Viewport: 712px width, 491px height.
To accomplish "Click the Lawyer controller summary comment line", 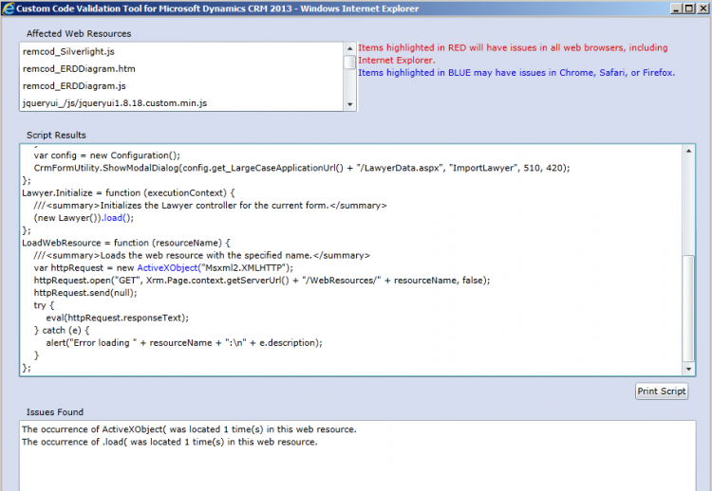I will tap(210, 206).
